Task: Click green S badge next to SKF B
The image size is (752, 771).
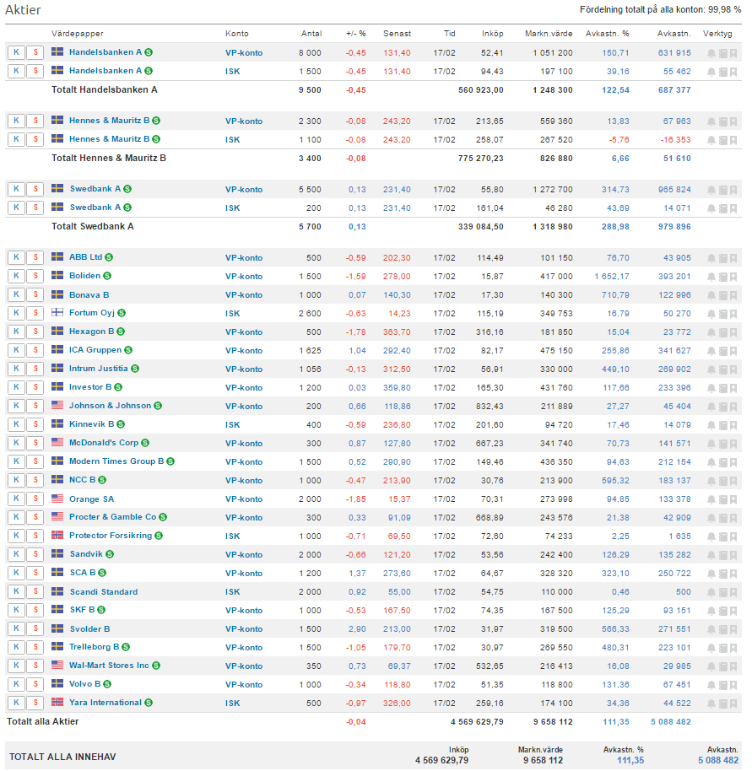Action: click(101, 610)
